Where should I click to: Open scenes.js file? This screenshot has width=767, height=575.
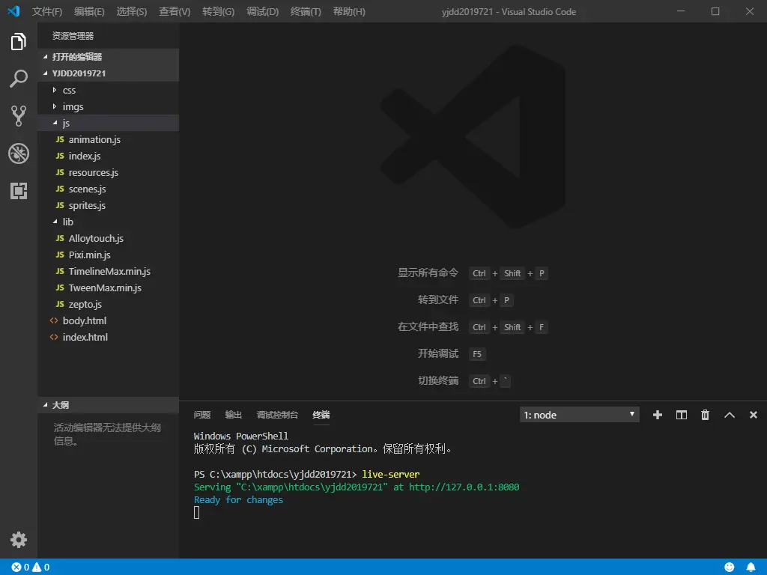[x=108, y=189]
